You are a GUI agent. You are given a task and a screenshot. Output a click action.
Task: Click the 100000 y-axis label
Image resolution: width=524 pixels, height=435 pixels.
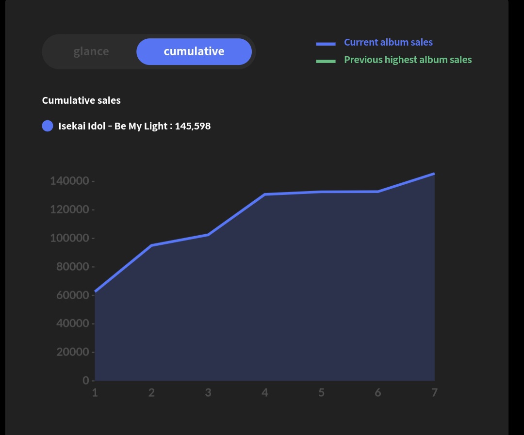click(x=69, y=238)
